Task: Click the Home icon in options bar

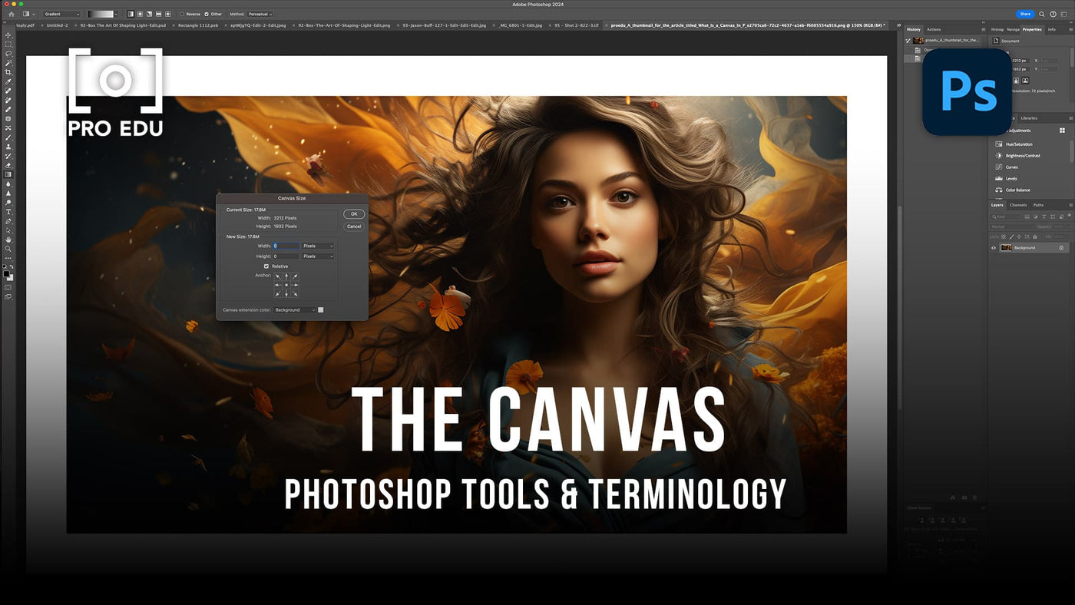Action: 11,14
